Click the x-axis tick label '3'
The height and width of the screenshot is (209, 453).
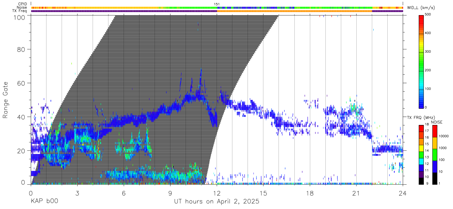[x=77, y=194]
